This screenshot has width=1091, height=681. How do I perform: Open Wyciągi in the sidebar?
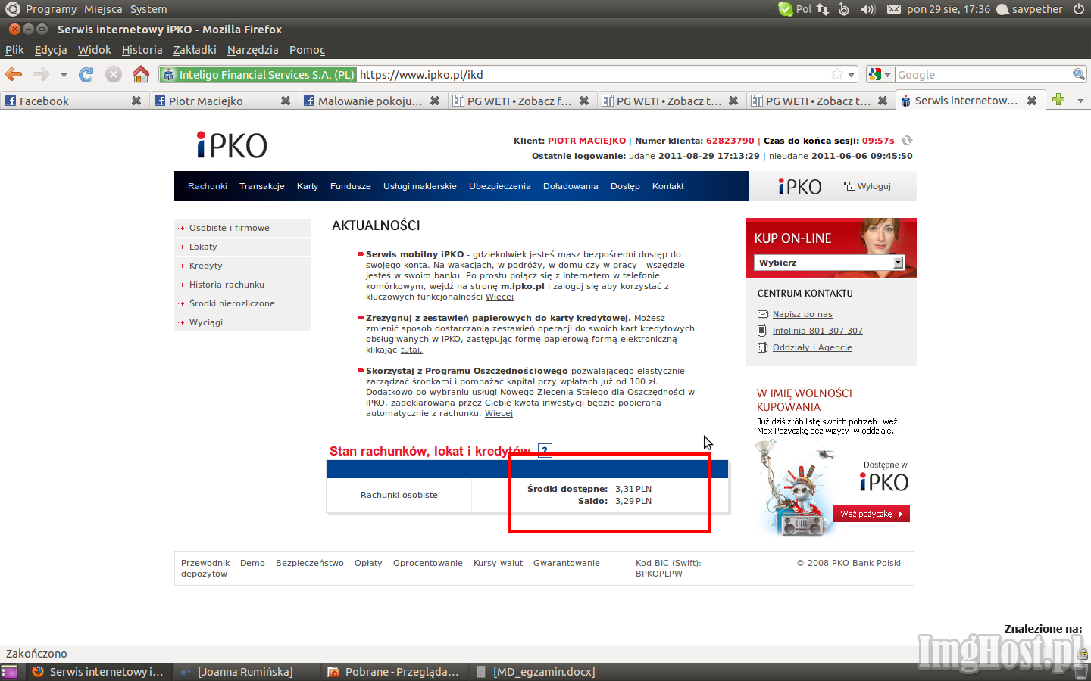(x=242, y=322)
